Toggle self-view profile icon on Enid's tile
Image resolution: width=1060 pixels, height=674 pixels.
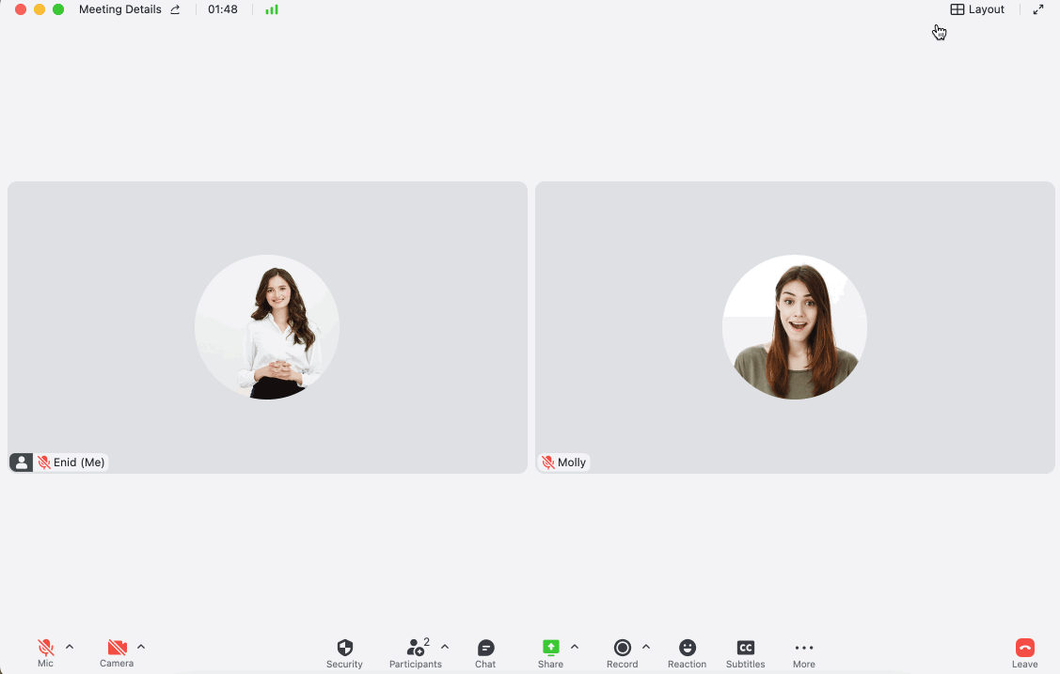pyautogui.click(x=21, y=462)
